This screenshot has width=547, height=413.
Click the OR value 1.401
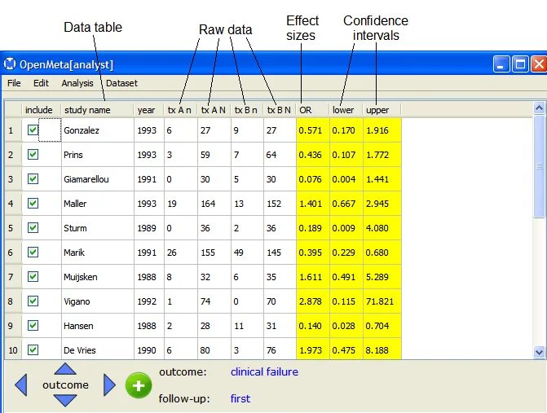313,203
